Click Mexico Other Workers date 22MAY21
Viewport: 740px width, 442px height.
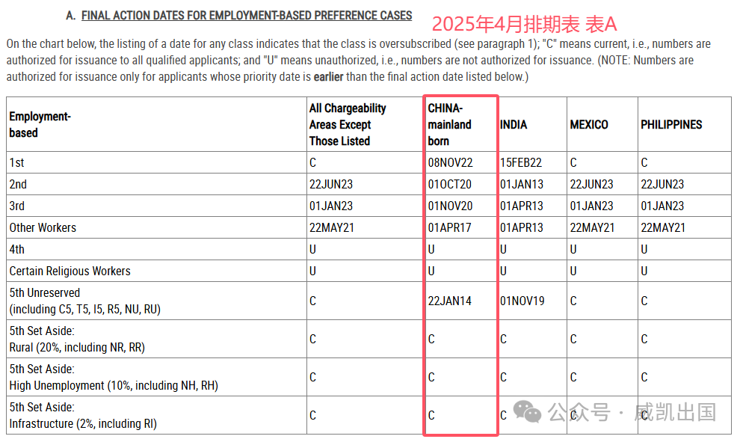(x=592, y=227)
